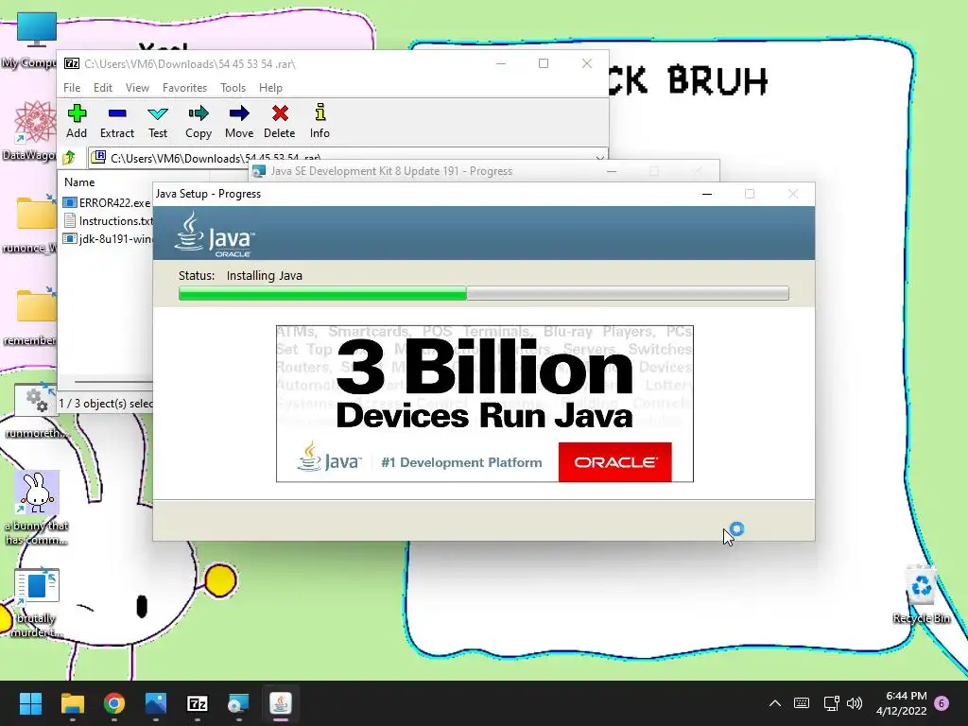The image size is (968, 726).
Task: Open network settings from tray
Action: pos(831,703)
